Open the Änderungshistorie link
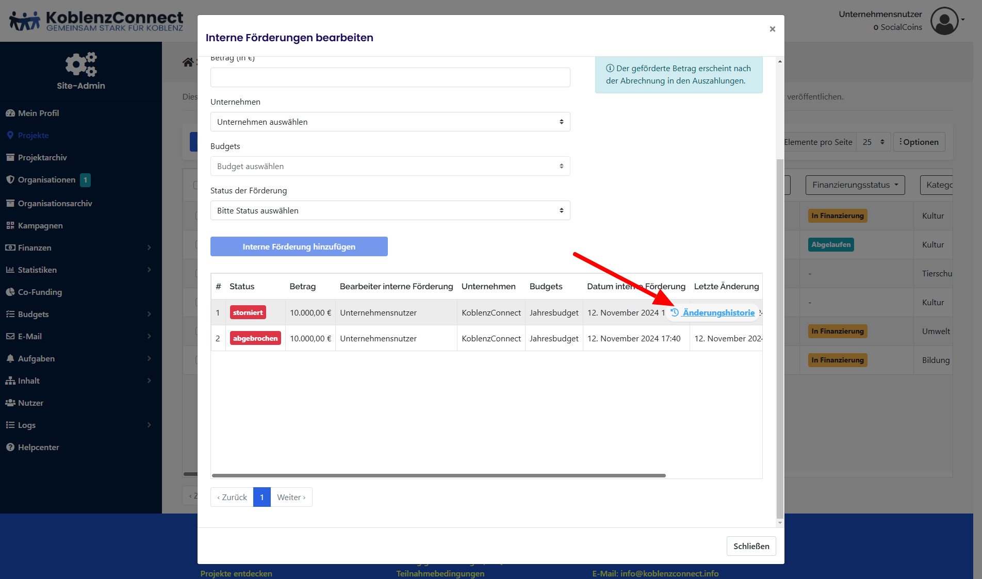 [x=718, y=312]
